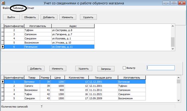
Task: Select the Босоножки product cell
Action: click(x=32, y=90)
